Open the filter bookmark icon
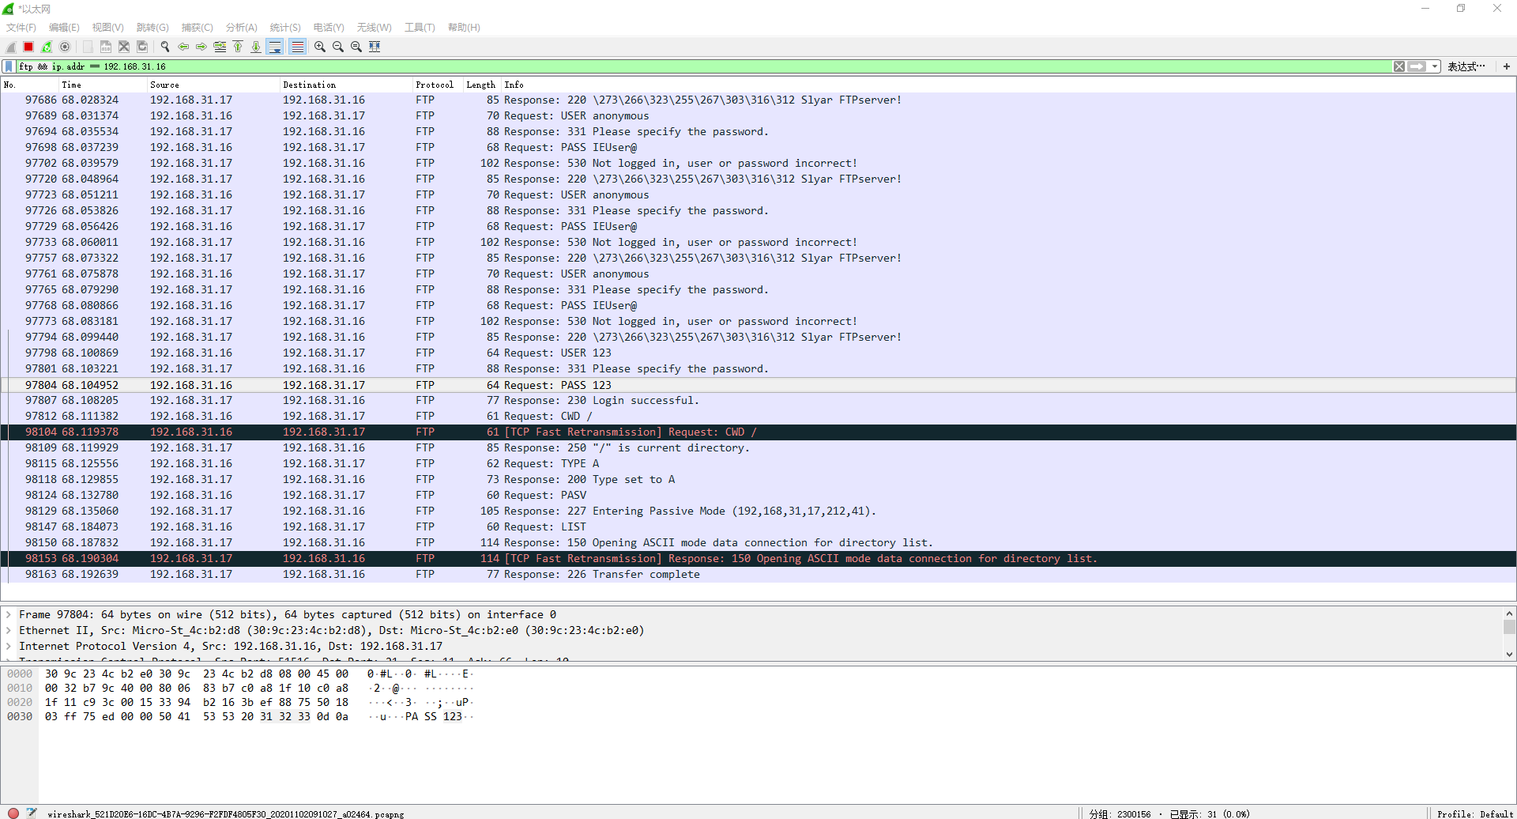 (9, 66)
